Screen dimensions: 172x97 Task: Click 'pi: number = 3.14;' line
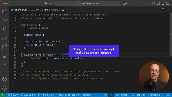click(36, 28)
